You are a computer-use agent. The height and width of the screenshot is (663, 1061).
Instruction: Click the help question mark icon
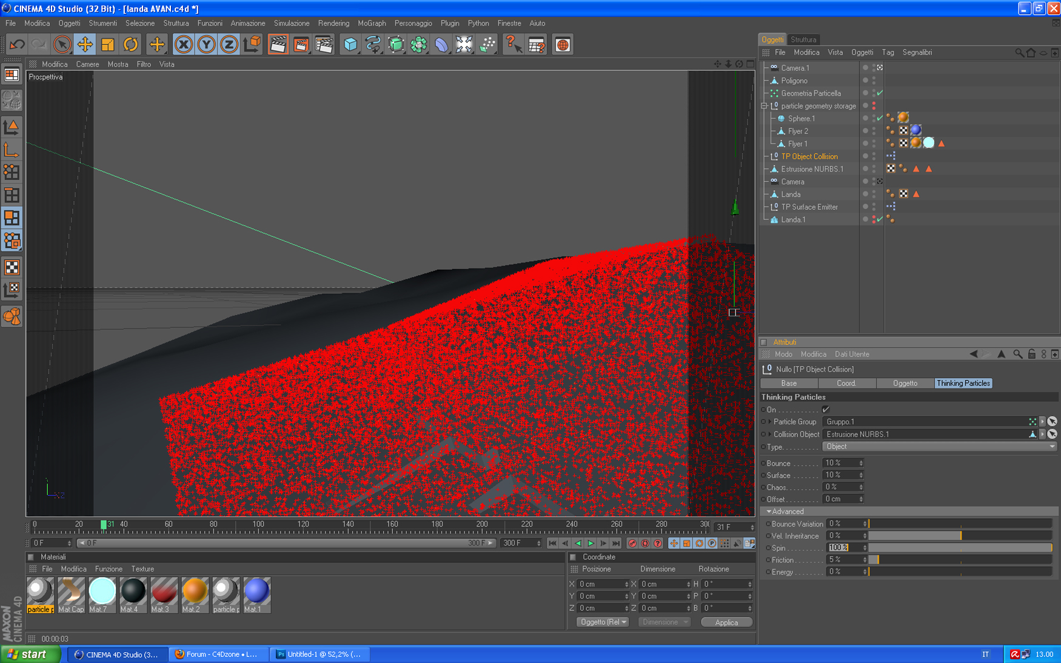(513, 44)
